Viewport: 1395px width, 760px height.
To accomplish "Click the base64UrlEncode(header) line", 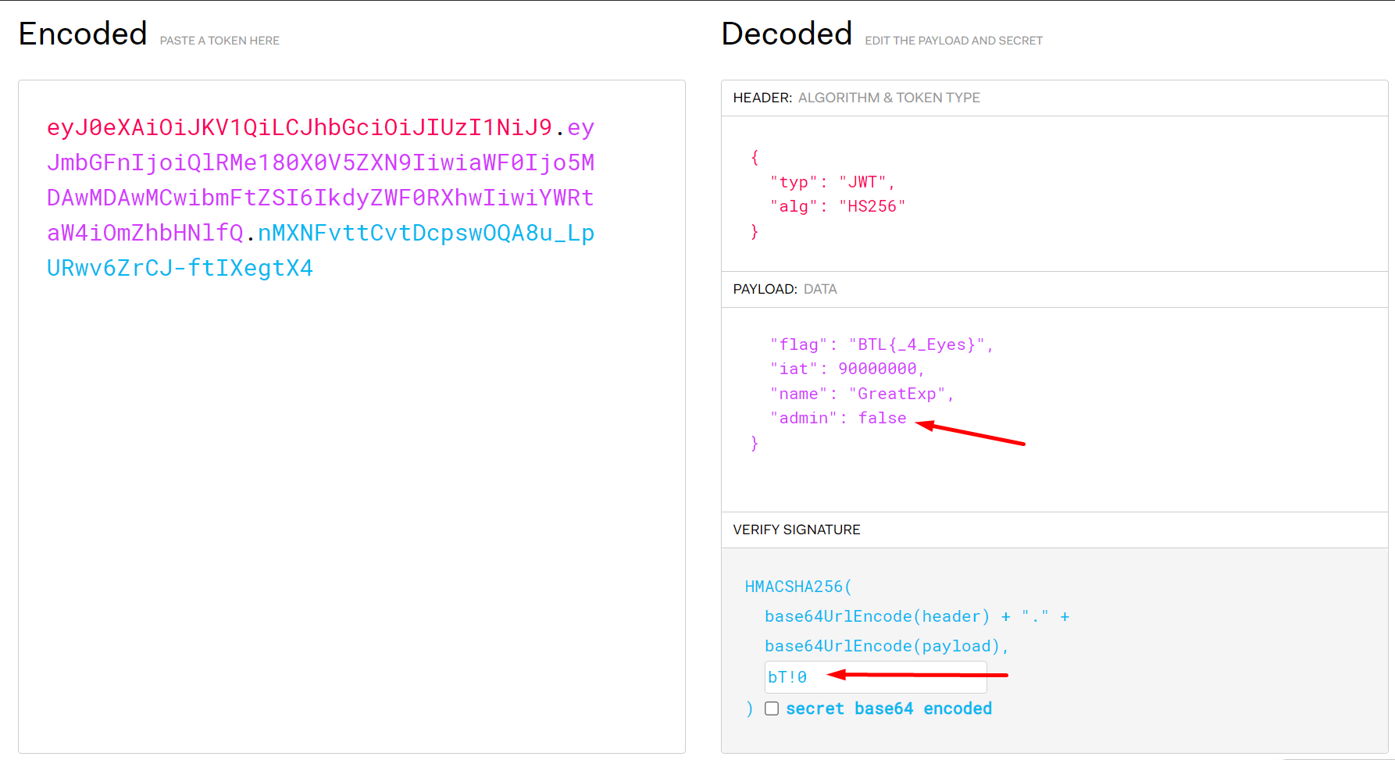I will pyautogui.click(x=917, y=617).
